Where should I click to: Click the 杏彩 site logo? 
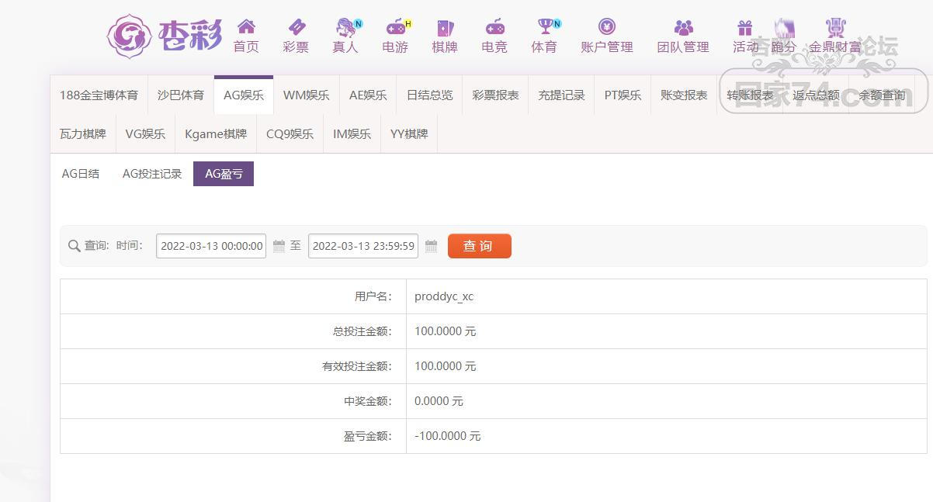tap(165, 35)
